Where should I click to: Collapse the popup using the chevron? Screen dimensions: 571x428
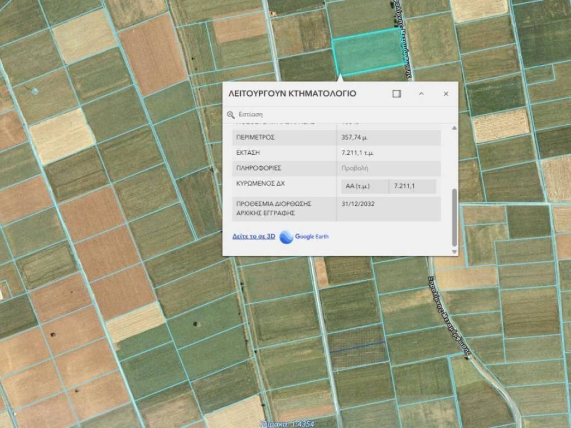click(x=422, y=94)
